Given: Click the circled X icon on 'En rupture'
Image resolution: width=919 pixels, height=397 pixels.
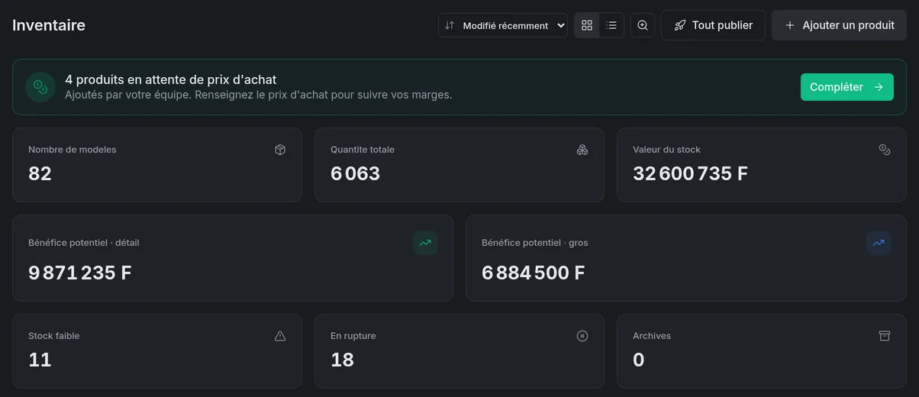Looking at the screenshot, I should point(582,336).
